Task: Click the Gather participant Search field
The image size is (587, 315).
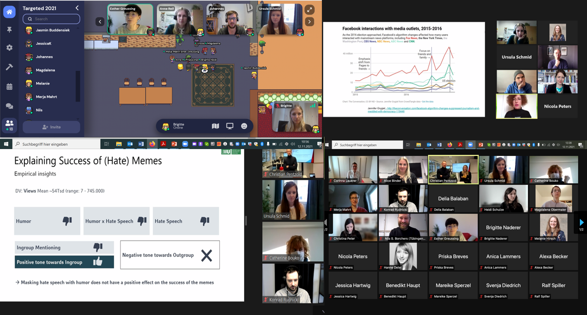Action: pyautogui.click(x=51, y=19)
